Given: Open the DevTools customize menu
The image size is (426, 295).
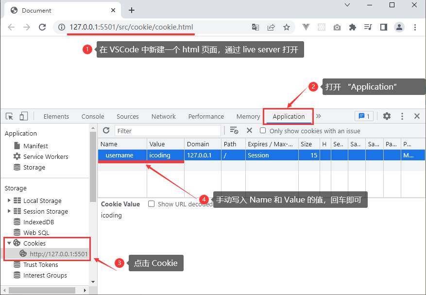Looking at the screenshot, I should tap(402, 116).
